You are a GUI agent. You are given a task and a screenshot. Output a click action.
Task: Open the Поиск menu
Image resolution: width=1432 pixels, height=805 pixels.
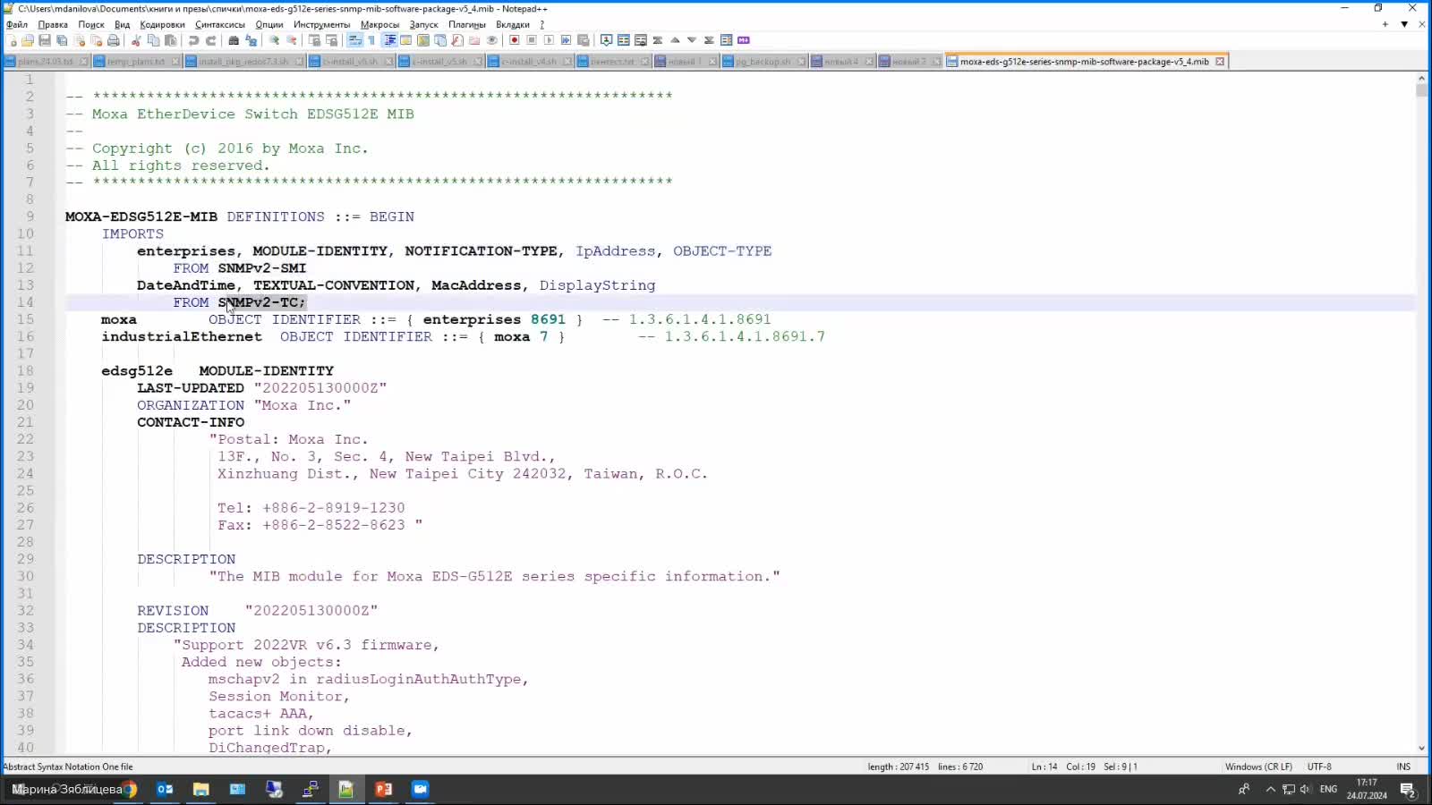point(91,24)
